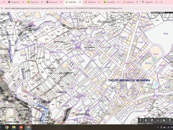This screenshot has width=173, height=130.
Task: Close the active Sede Electrónica tab
Action: pyautogui.click(x=80, y=2)
